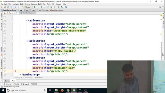Open the Analyze menu
165x93 pixels.
coord(27,4)
